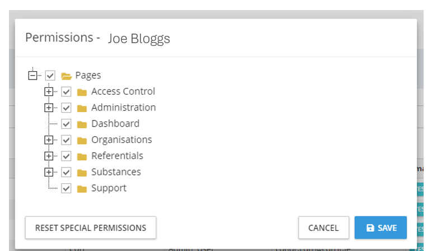
Task: Click the Support folder icon
Action: 82,188
